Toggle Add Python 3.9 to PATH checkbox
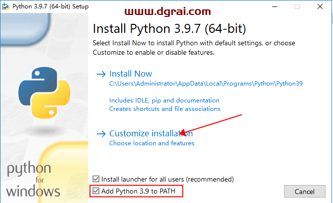Screen dimensions: 333x203 point(96,191)
